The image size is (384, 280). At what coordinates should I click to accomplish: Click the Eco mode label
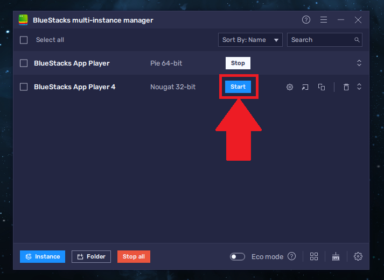click(268, 257)
